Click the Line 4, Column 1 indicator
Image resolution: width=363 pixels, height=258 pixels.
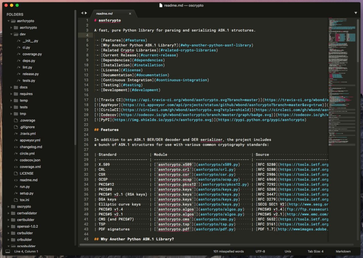pos(26,251)
